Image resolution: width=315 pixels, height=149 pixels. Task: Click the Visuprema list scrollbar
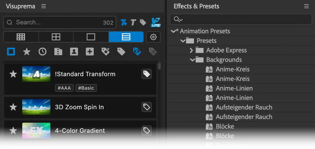click(159, 66)
